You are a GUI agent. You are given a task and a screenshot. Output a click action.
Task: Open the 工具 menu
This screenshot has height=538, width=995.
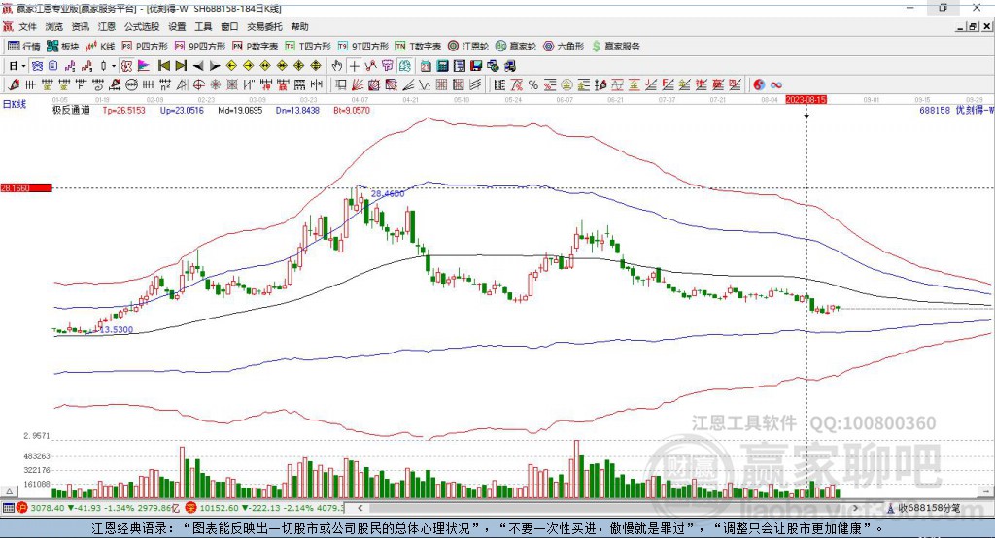(x=203, y=26)
